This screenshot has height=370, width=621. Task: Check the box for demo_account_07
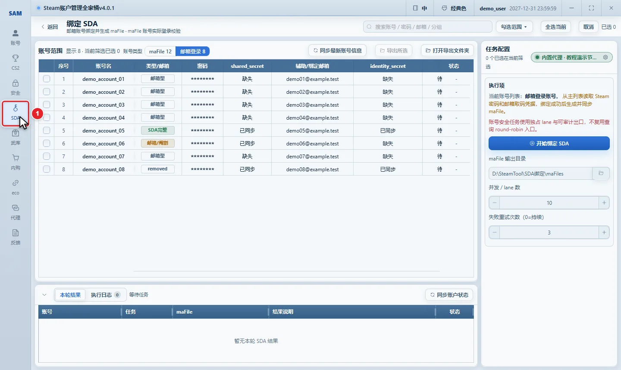47,156
